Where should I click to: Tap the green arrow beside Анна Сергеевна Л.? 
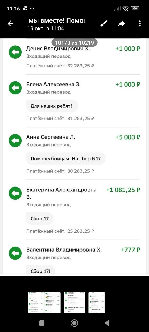(x=16, y=141)
